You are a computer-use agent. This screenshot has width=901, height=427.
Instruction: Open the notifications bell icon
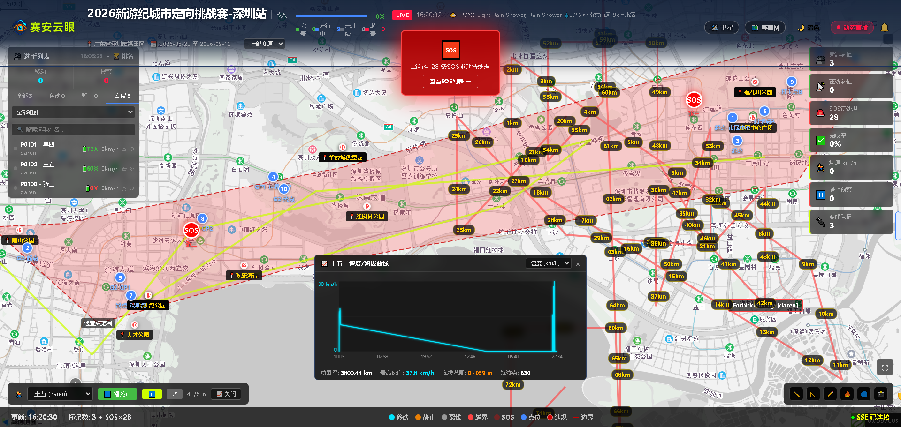click(x=885, y=28)
